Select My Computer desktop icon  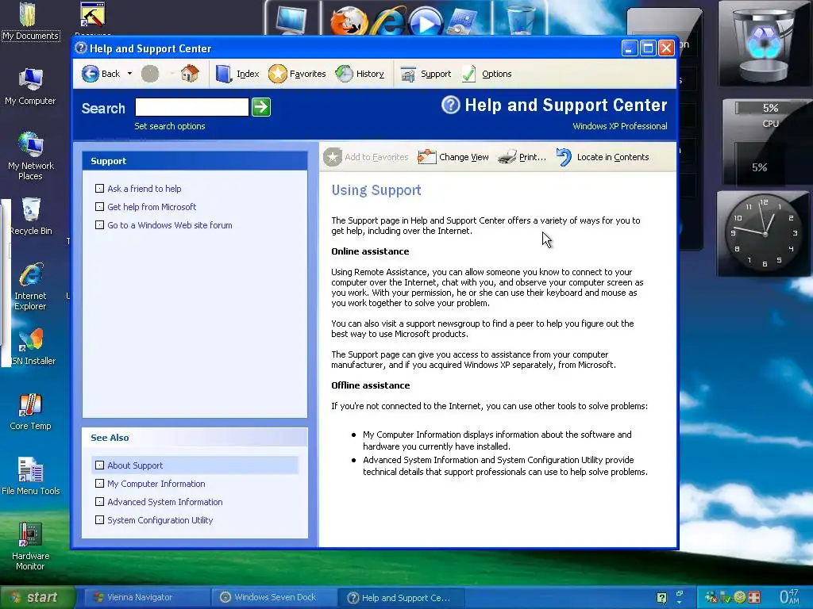pos(30,86)
